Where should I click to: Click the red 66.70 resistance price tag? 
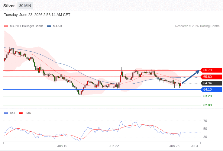click(211, 70)
